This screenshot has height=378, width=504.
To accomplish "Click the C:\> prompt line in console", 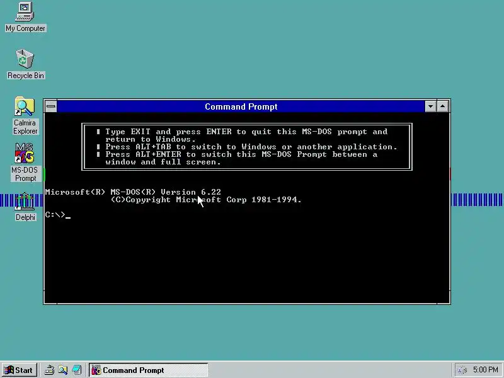I will pyautogui.click(x=58, y=215).
